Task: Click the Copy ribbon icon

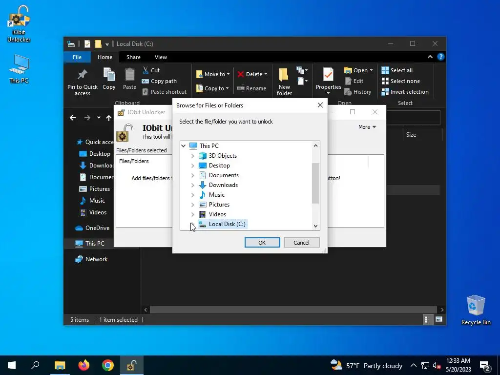Action: (109, 79)
